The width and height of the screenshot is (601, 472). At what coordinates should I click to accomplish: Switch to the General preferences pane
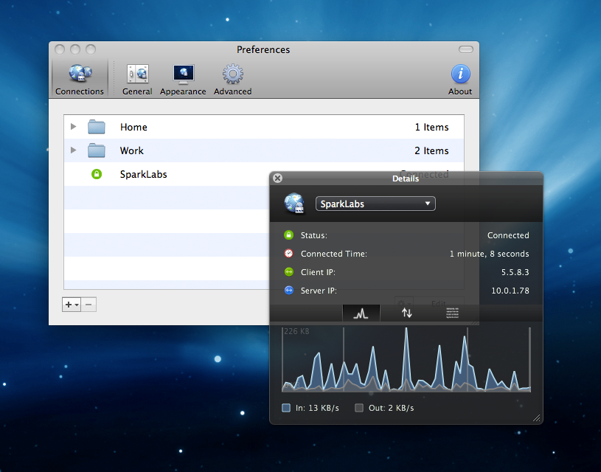coord(137,79)
